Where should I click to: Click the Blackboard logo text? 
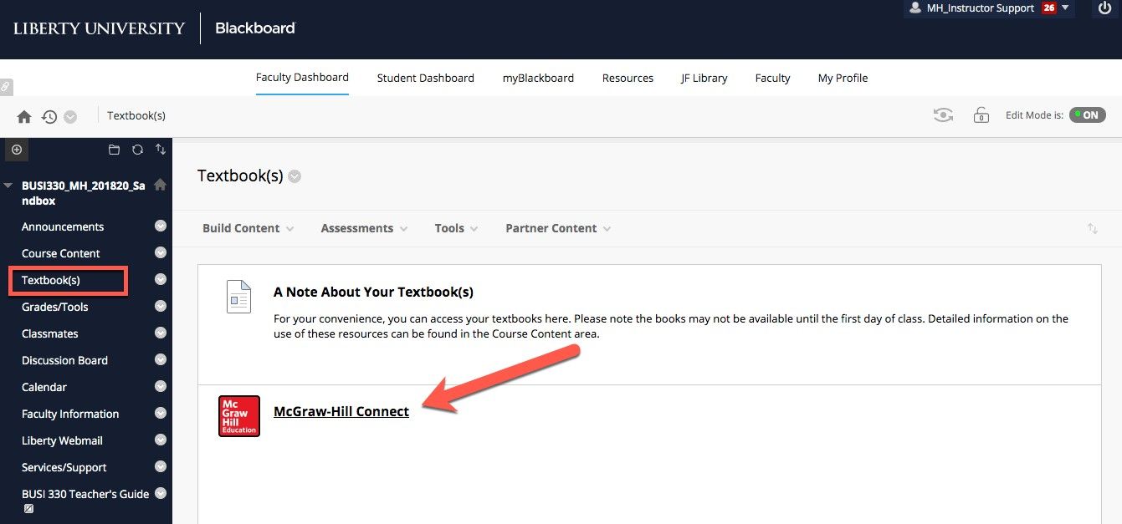tap(255, 28)
